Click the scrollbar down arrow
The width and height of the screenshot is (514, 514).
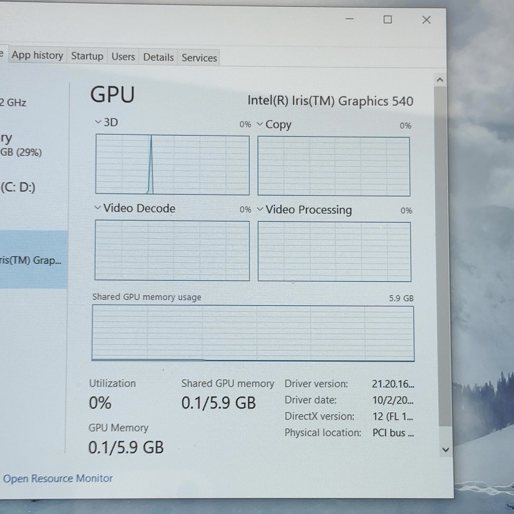point(445,450)
